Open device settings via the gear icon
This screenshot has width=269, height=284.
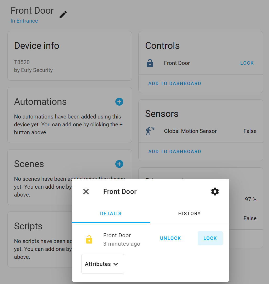215,192
